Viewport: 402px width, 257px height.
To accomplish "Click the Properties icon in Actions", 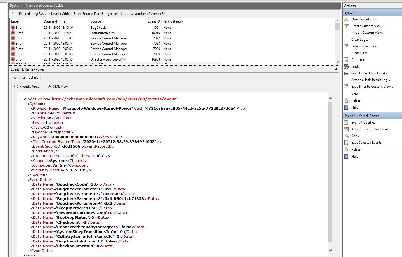I will pyautogui.click(x=346, y=60).
